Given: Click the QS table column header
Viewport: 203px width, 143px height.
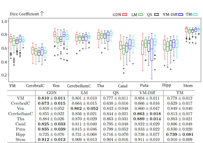Looking at the screenshot, I should (x=116, y=93).
